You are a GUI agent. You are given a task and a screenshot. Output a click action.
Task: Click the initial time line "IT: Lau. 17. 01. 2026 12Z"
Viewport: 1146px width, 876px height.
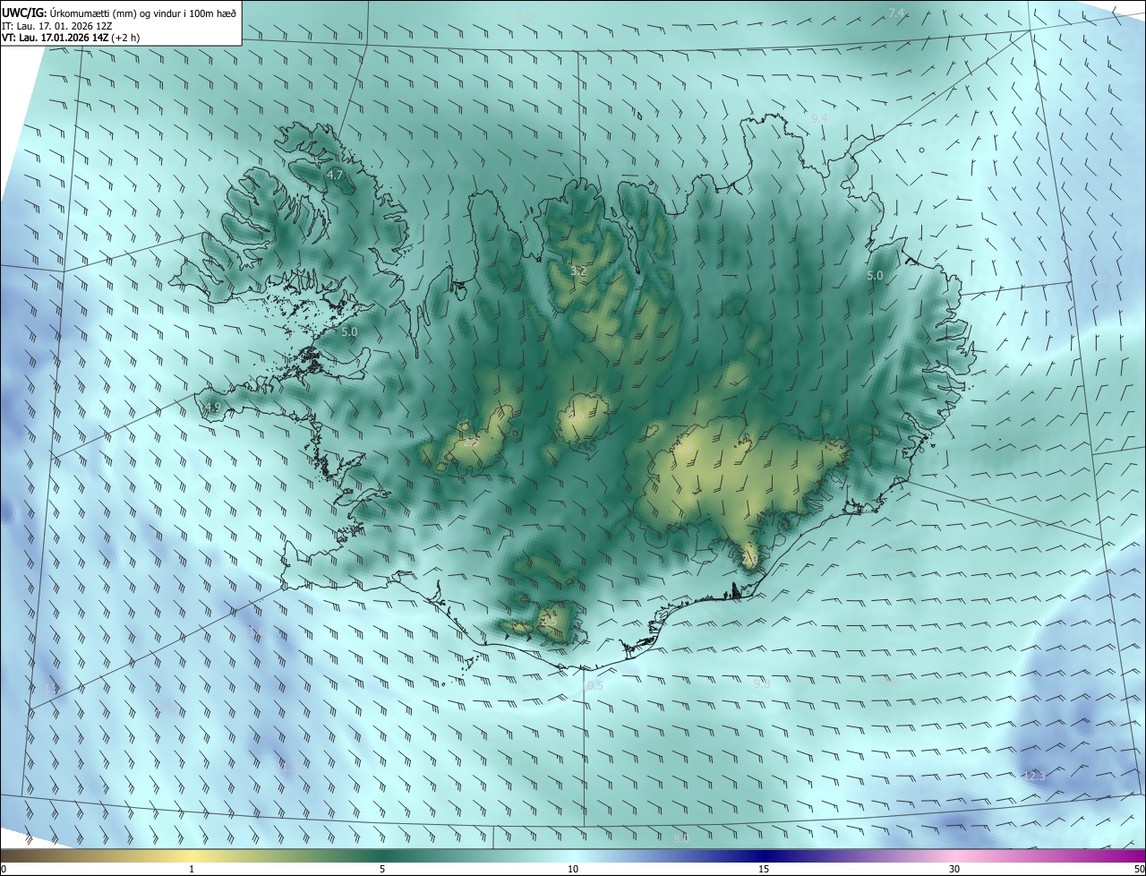point(56,25)
